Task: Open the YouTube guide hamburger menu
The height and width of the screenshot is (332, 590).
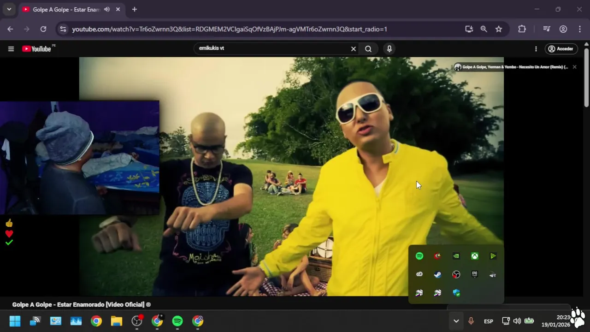Action: [11, 49]
